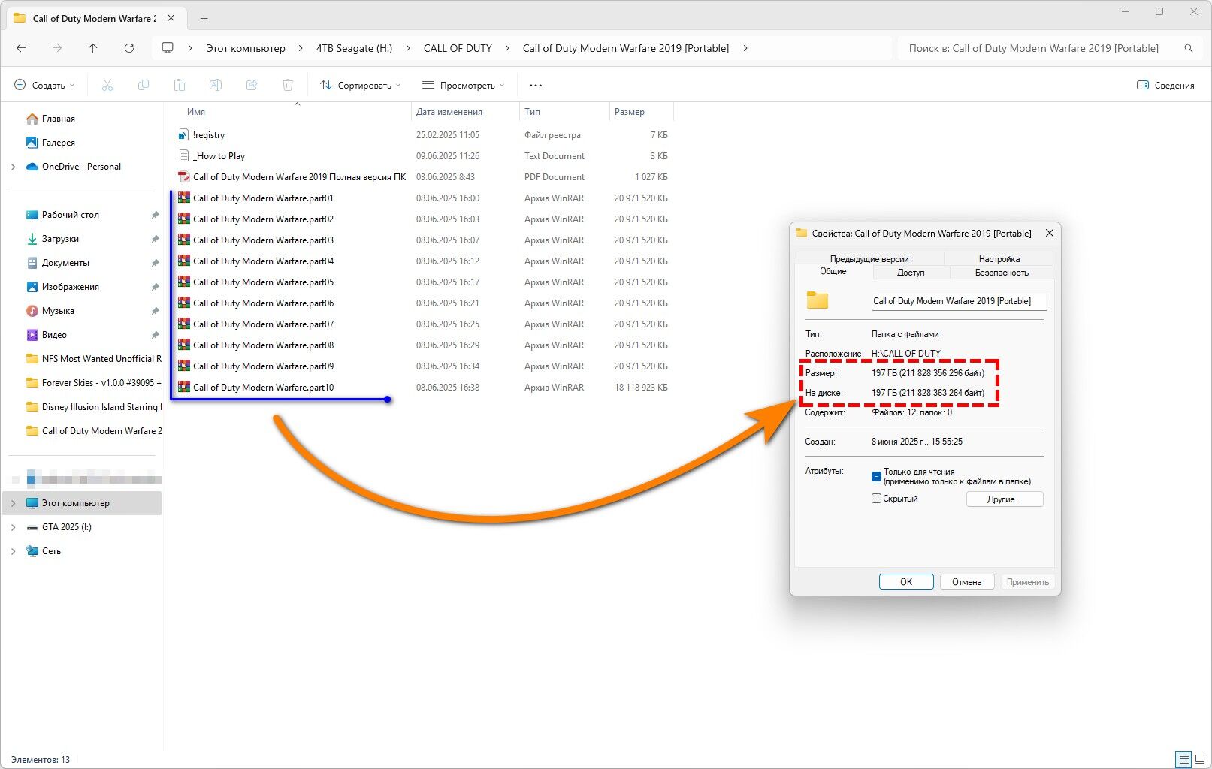Switch to Настройка tab in properties
The image size is (1212, 769).
click(999, 259)
